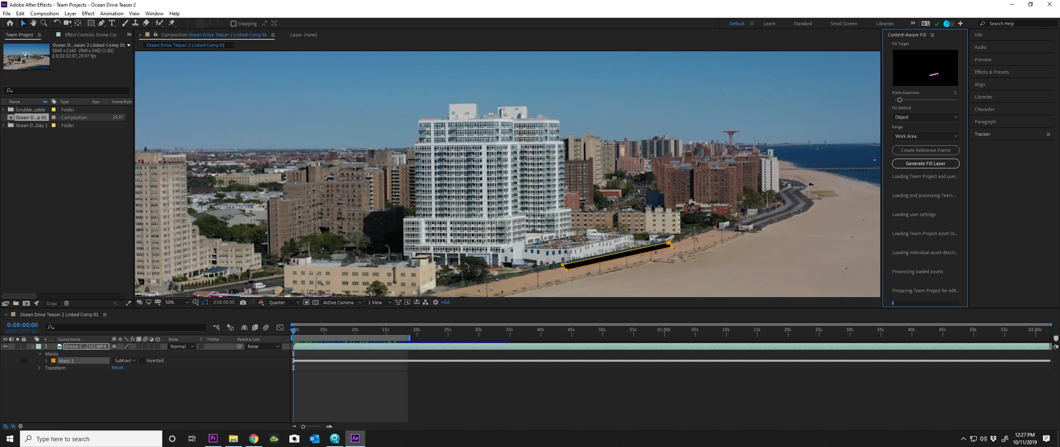Select the Zoom tool in toolbar

point(43,23)
